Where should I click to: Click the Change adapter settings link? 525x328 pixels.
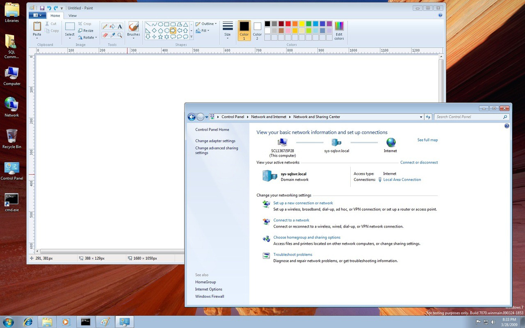pos(215,141)
